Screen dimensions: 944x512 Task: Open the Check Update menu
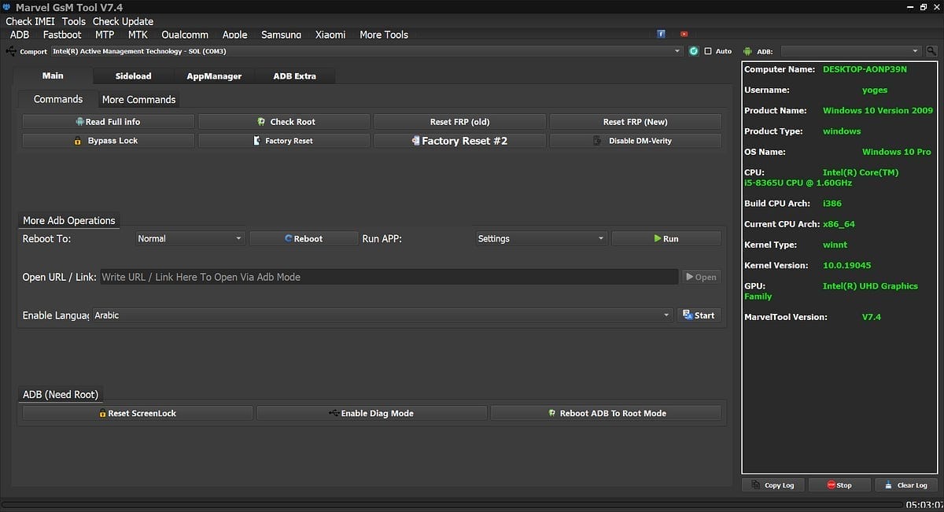tap(123, 21)
